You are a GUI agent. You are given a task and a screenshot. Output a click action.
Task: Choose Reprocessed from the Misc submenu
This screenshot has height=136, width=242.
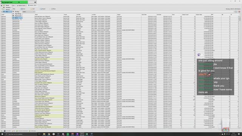(x=17, y=16)
